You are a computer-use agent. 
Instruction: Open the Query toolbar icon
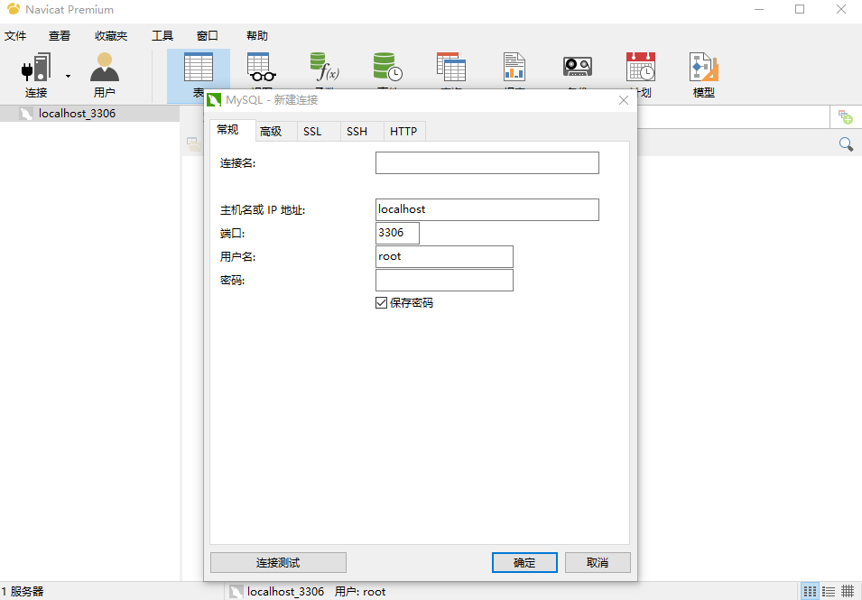(x=450, y=67)
